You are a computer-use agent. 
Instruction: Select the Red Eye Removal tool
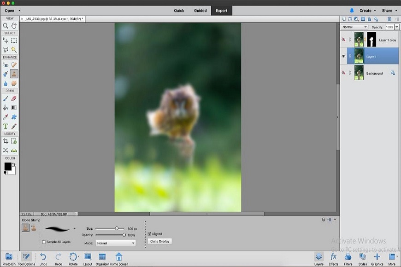click(x=6, y=64)
